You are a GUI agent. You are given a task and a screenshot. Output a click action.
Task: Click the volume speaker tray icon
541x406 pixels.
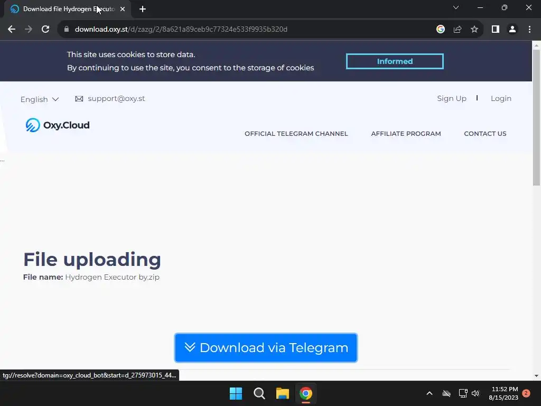[x=475, y=393]
